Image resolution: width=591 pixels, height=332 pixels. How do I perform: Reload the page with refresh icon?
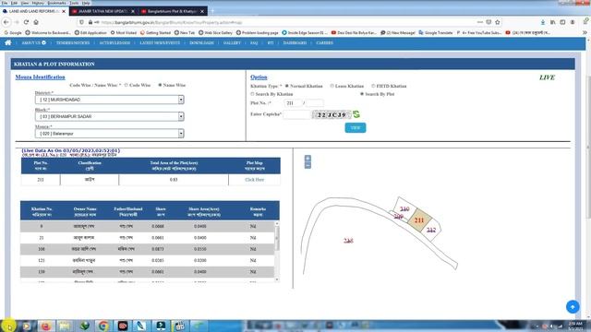26,22
